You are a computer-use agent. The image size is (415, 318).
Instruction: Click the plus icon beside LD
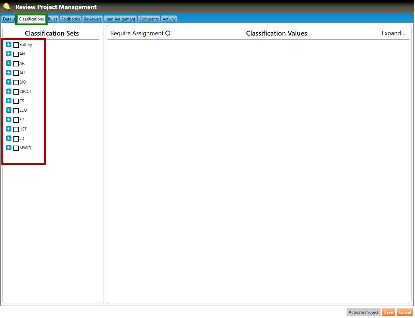point(9,139)
